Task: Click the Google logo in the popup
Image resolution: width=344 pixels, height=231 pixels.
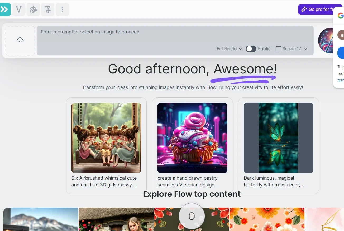Action: click(341, 16)
